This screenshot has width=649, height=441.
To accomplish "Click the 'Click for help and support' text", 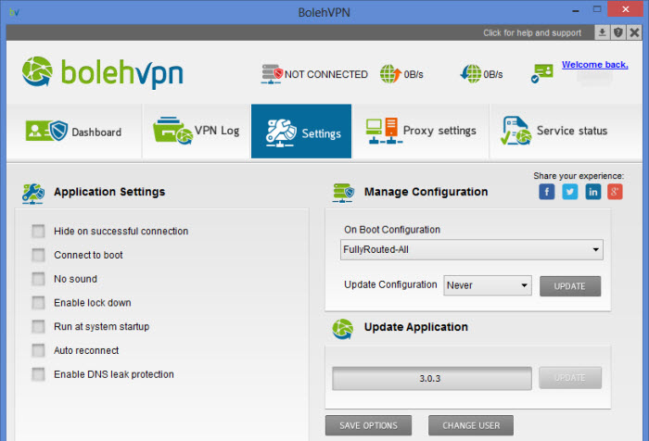I will (x=532, y=32).
